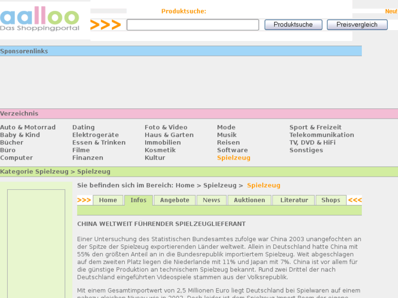The width and height of the screenshot is (398, 298).
Task: Click the Preisvergleich button
Action: pos(357,25)
